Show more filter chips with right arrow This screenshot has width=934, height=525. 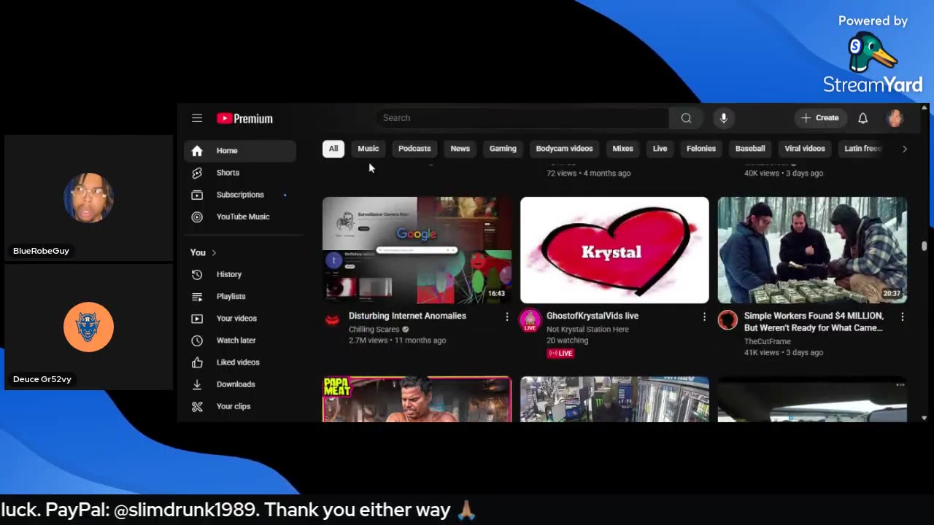pos(904,149)
